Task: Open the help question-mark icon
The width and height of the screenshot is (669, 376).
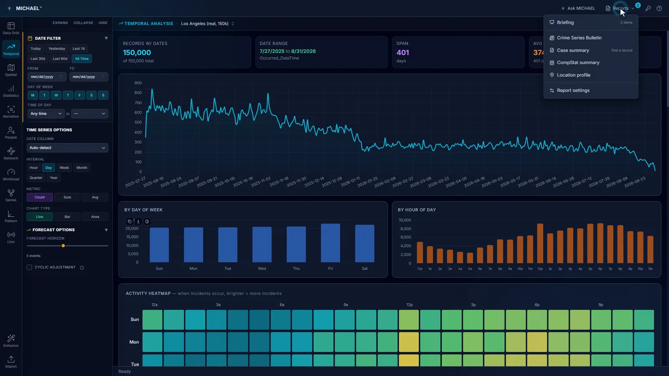Action: pyautogui.click(x=659, y=8)
